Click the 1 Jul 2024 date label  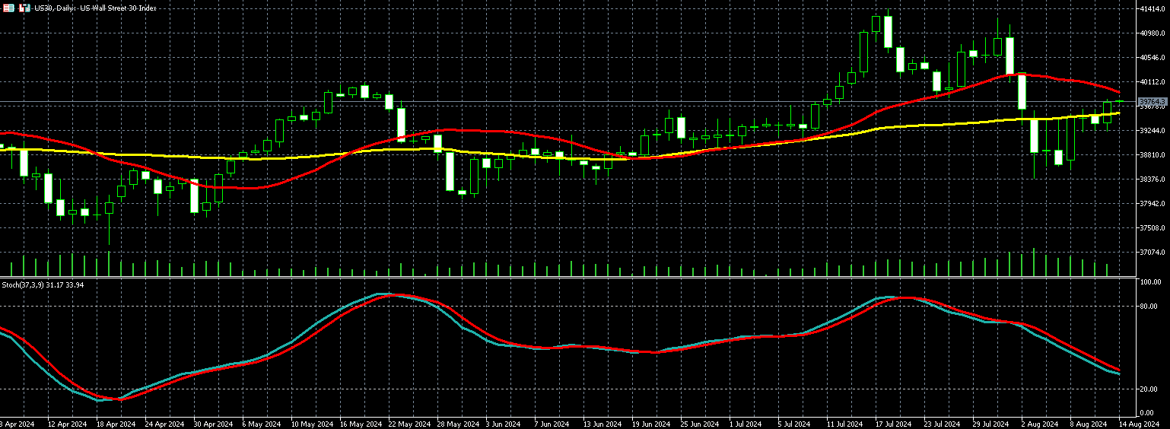click(x=746, y=424)
